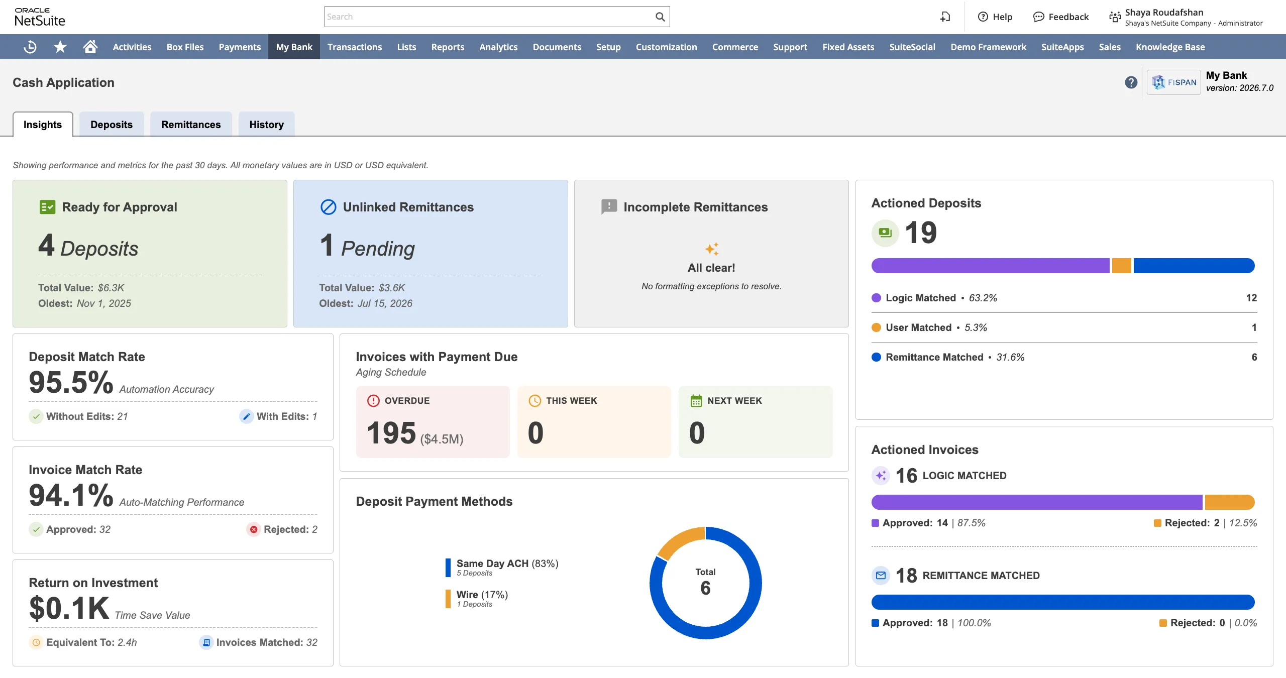
Task: Open the Activities menu
Action: point(132,47)
